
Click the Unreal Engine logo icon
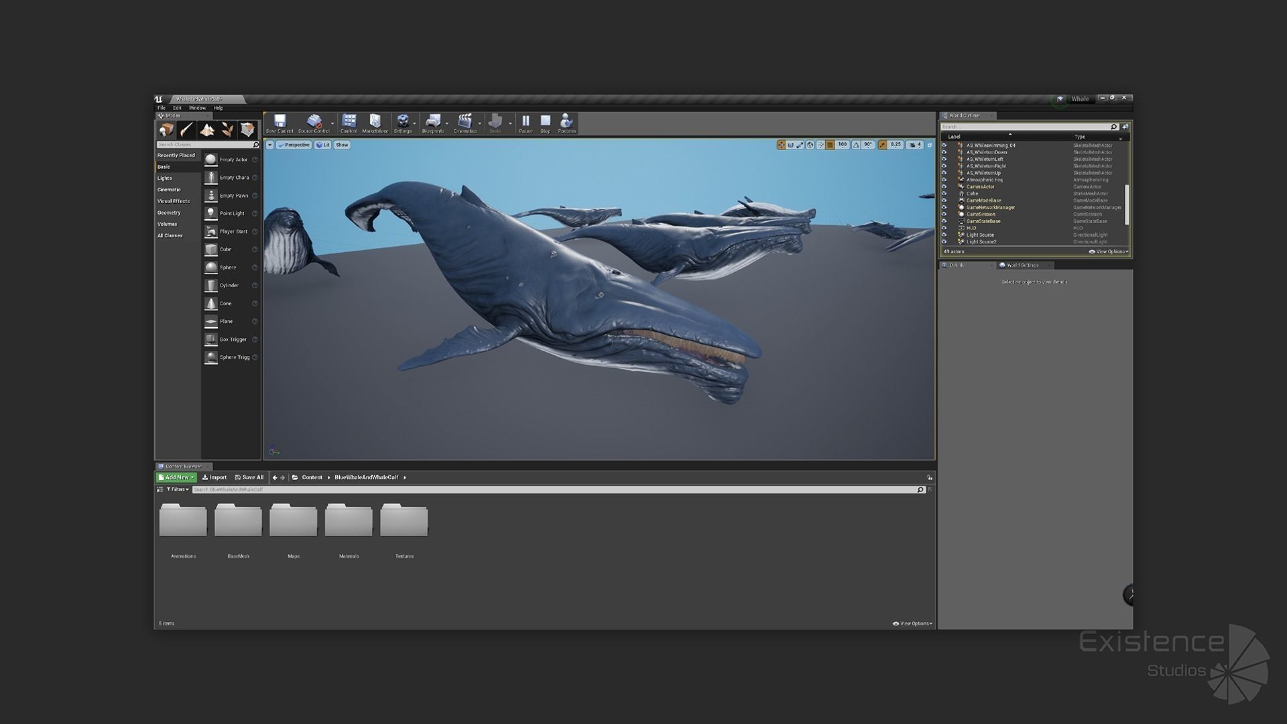(159, 99)
